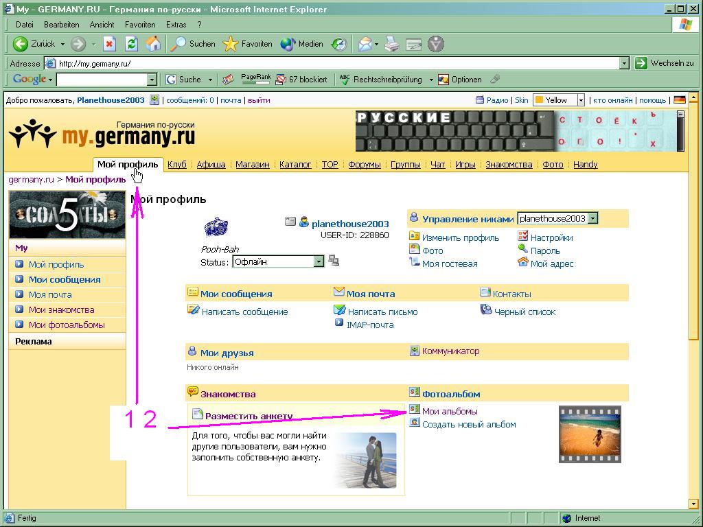
Task: Click the выйти logout link
Action: pyautogui.click(x=259, y=100)
